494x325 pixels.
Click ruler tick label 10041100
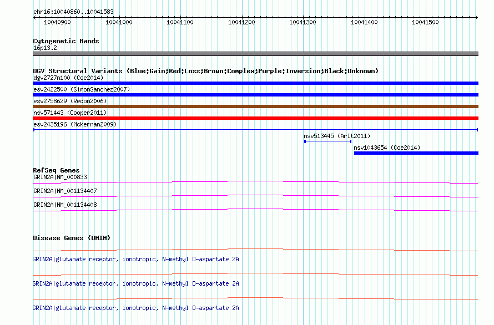pos(180,22)
